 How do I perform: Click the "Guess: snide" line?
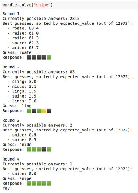(17, 145)
